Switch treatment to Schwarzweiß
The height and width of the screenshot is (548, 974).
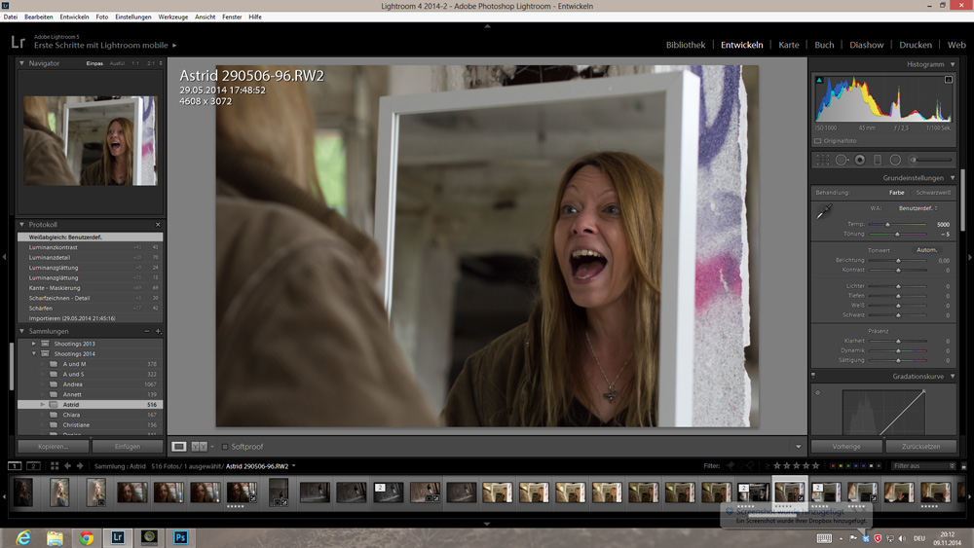pos(932,193)
